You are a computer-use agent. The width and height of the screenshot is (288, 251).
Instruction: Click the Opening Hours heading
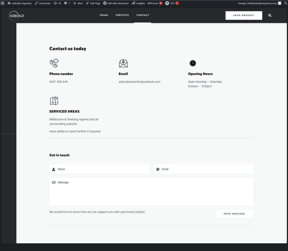200,74
